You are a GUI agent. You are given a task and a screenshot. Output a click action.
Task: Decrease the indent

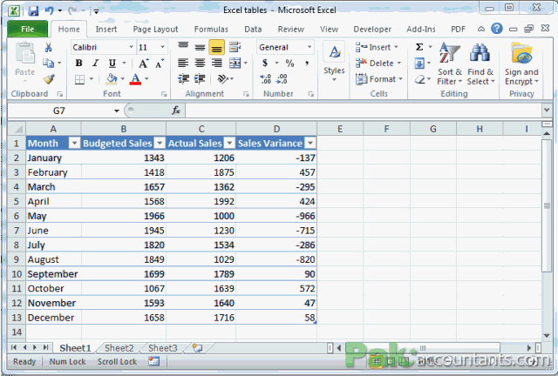click(183, 78)
